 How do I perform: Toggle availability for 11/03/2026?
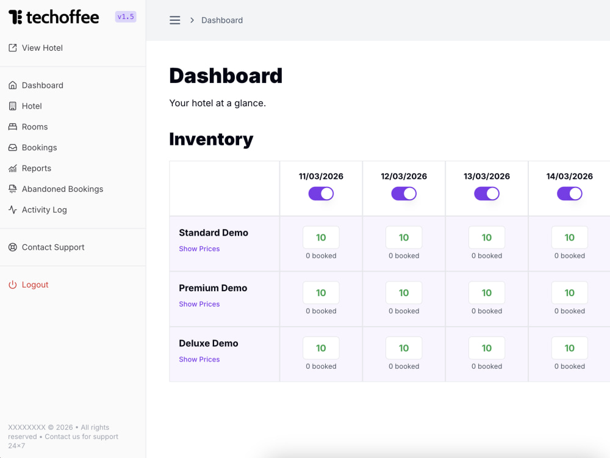(x=321, y=194)
